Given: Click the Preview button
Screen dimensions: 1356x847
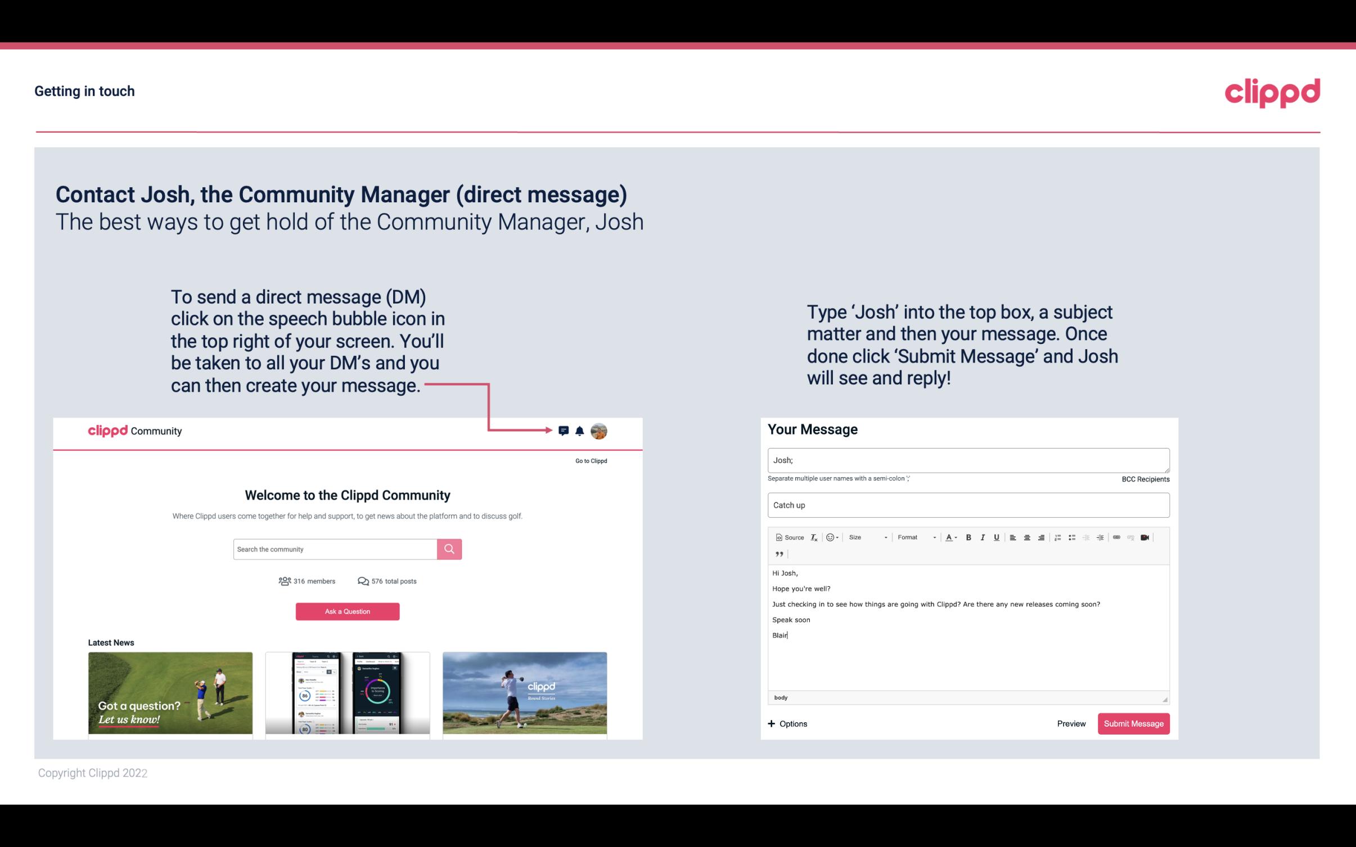Looking at the screenshot, I should click(1071, 723).
